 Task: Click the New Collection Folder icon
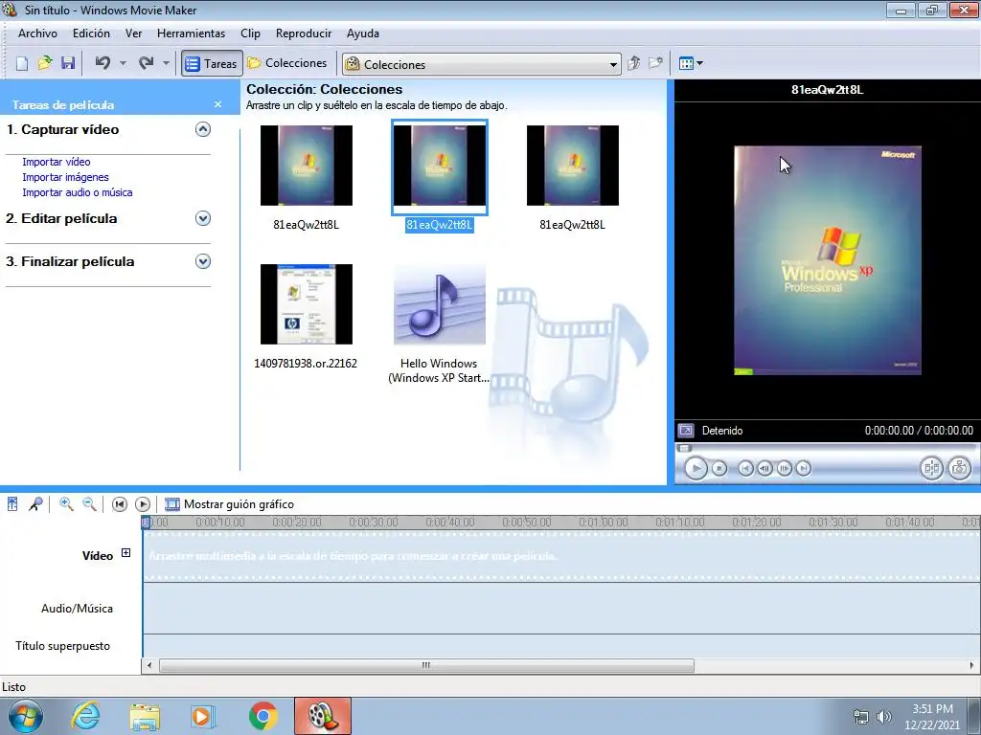(x=655, y=63)
